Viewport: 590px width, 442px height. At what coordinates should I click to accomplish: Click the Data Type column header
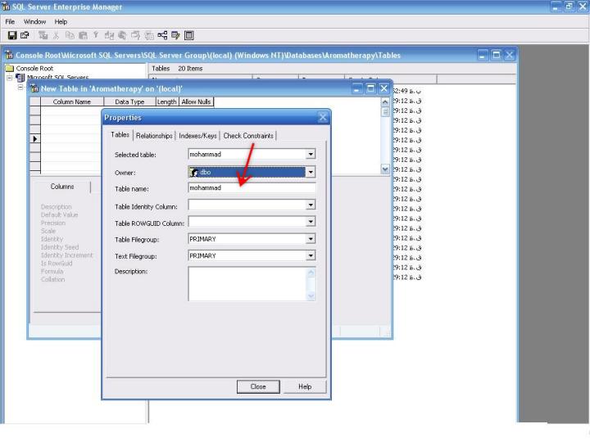click(129, 101)
